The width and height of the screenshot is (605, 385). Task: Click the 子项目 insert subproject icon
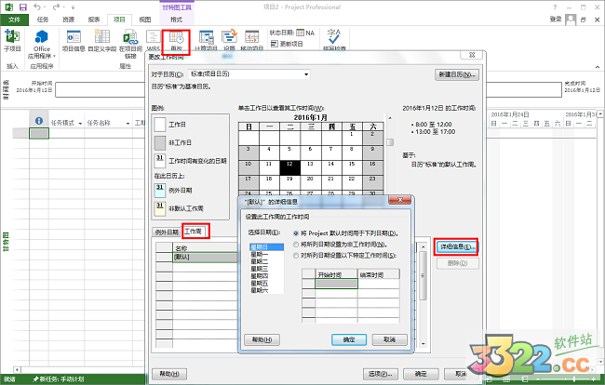[x=12, y=37]
